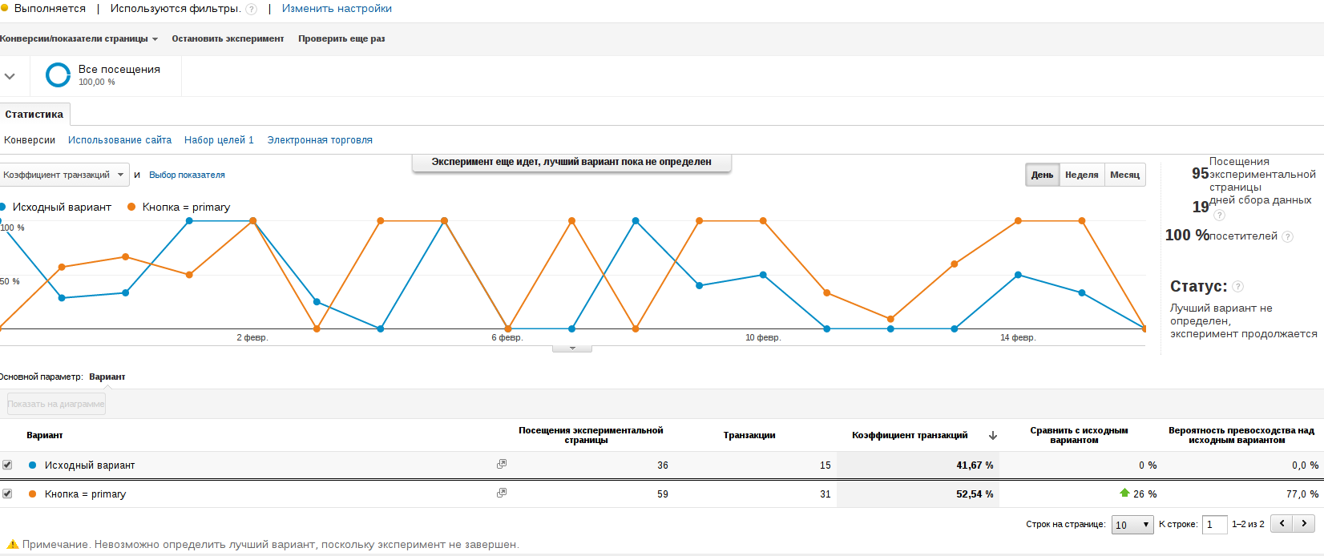Click Остановить эксперимент button
The image size is (1324, 556).
point(228,39)
